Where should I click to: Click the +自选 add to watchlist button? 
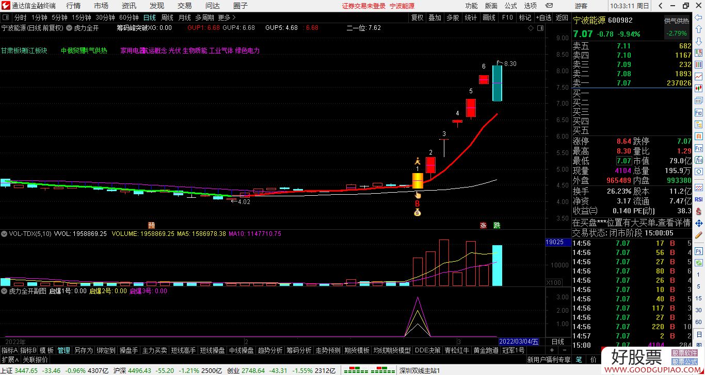[543, 18]
